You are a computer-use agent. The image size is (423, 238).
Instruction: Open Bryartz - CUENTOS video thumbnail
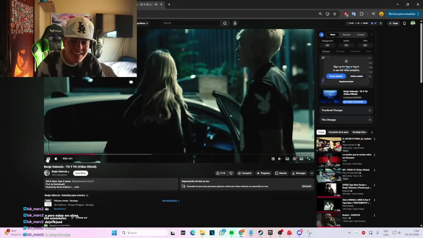(329, 220)
